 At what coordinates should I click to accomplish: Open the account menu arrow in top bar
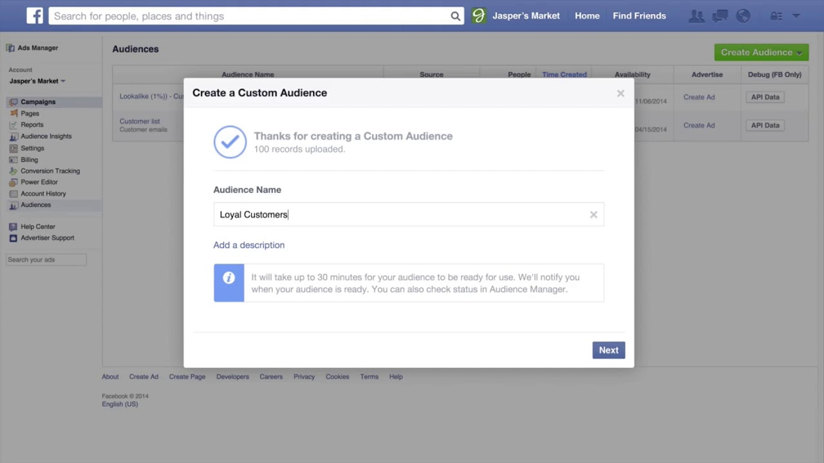(796, 16)
